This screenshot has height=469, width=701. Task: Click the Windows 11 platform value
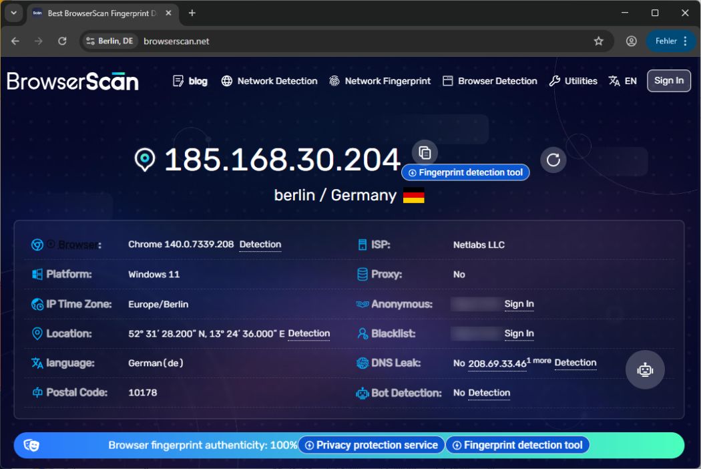[x=154, y=275]
